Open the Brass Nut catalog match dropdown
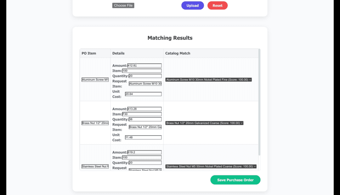Screen dimensions: 340x195 point(204,123)
